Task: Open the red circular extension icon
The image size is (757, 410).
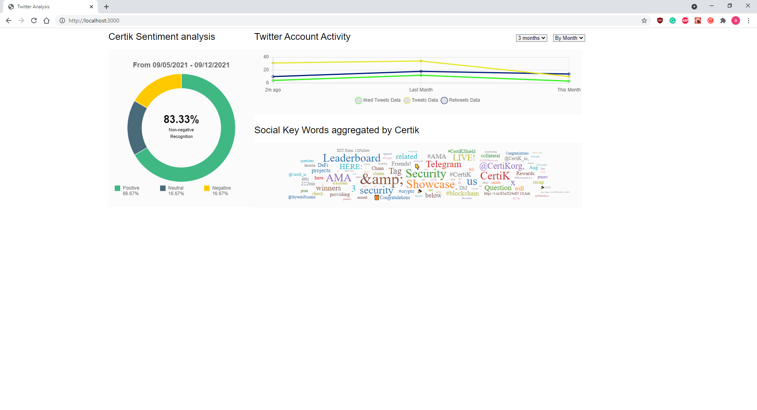Action: 710,20
